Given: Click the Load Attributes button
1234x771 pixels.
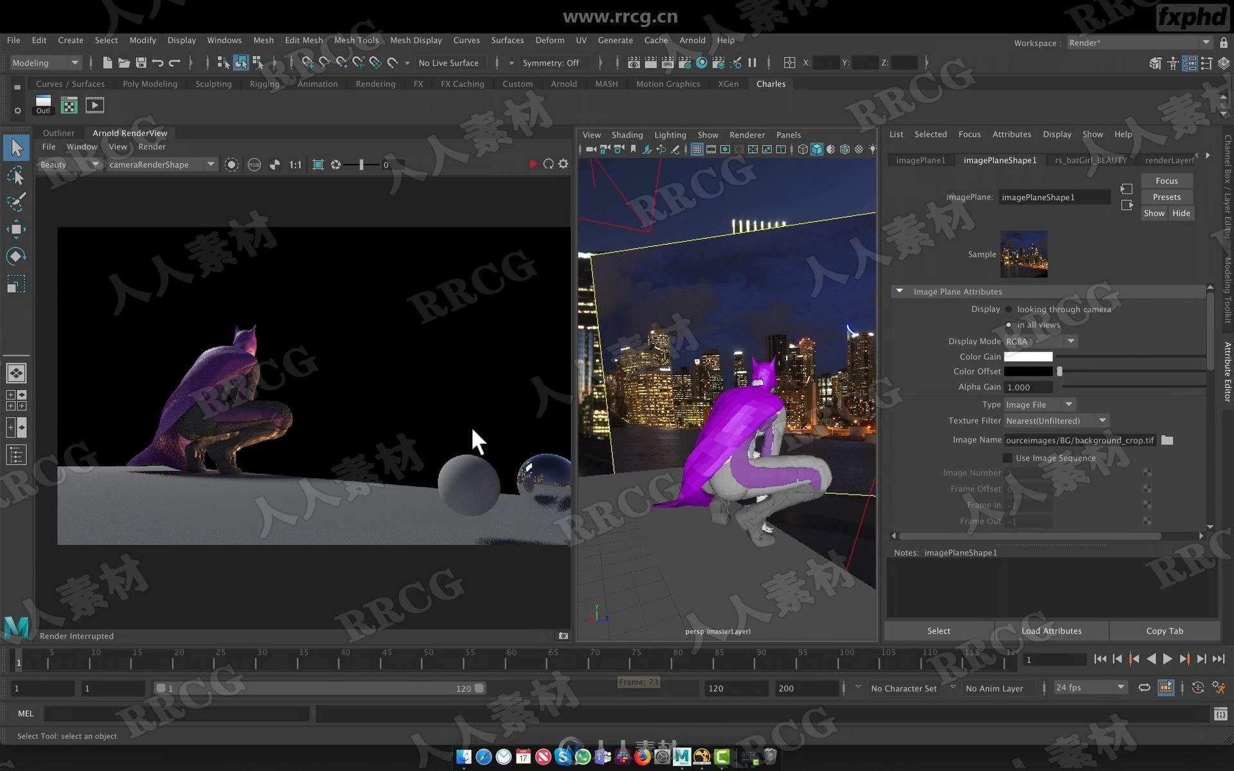Looking at the screenshot, I should (x=1051, y=631).
